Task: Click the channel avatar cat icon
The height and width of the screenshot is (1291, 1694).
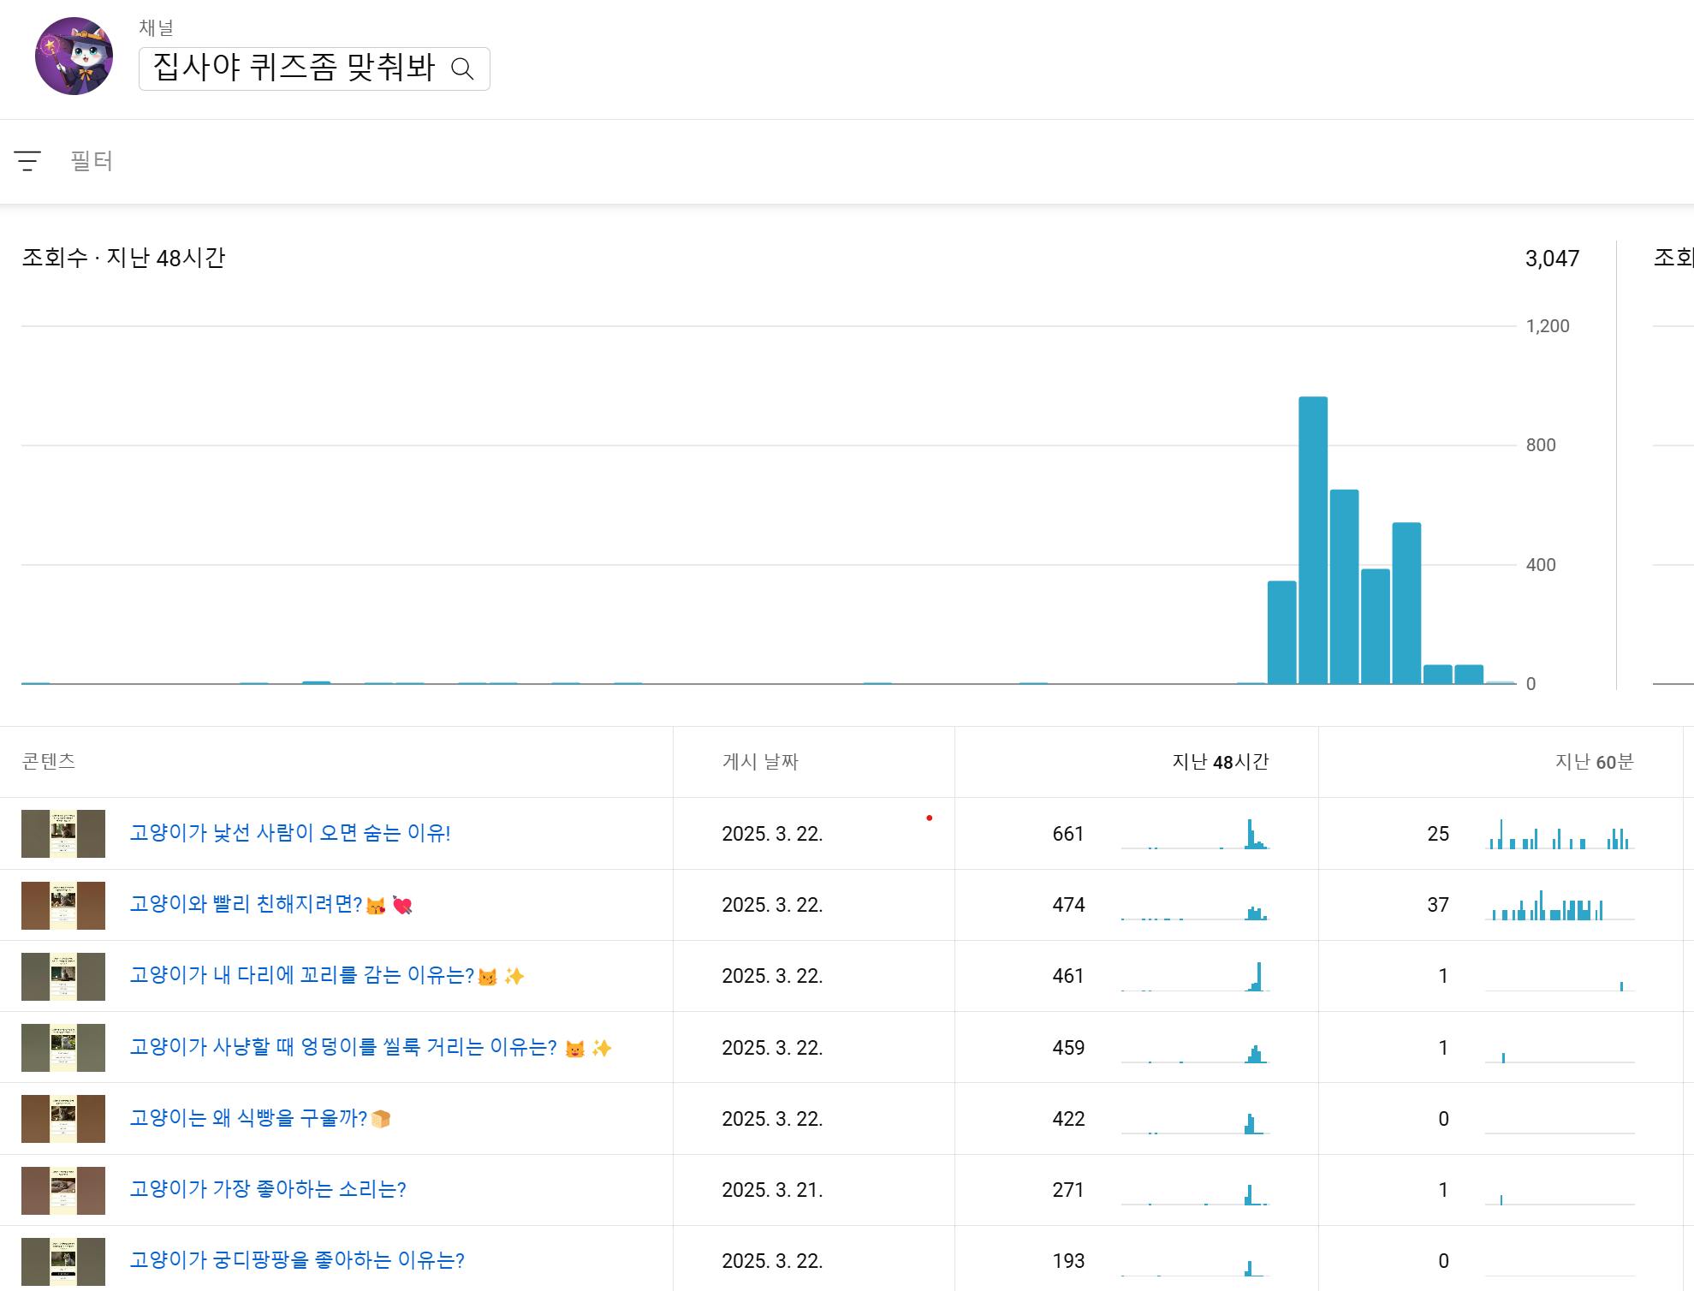Action: coord(74,56)
